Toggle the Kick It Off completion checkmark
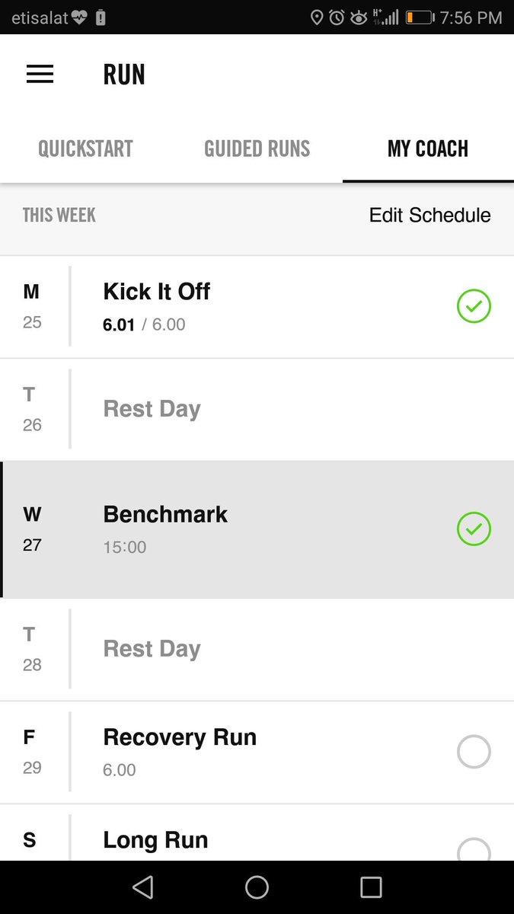 click(x=474, y=306)
